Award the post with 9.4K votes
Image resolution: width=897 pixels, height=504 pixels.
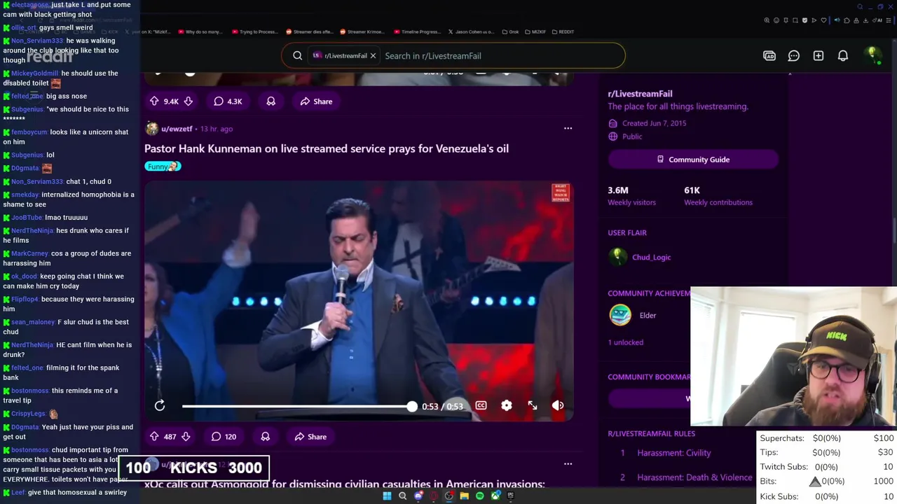coord(271,101)
